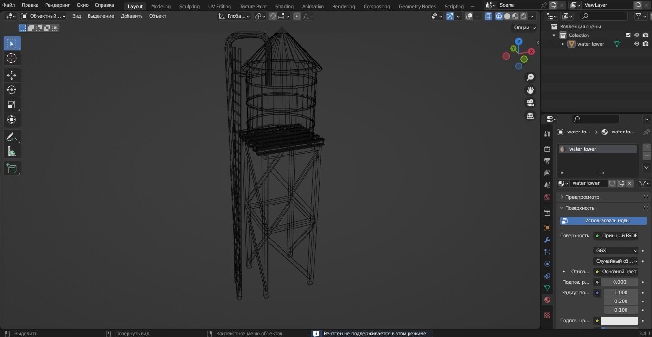This screenshot has width=652, height=337.
Task: Pick the Add Cube tool
Action: (12, 168)
